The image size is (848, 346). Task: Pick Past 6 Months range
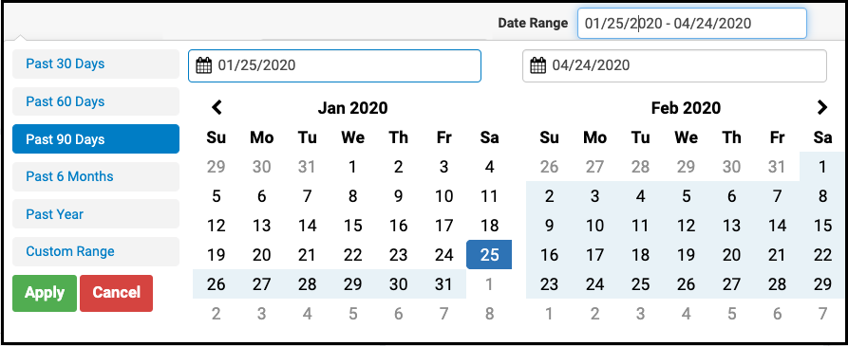(x=96, y=176)
